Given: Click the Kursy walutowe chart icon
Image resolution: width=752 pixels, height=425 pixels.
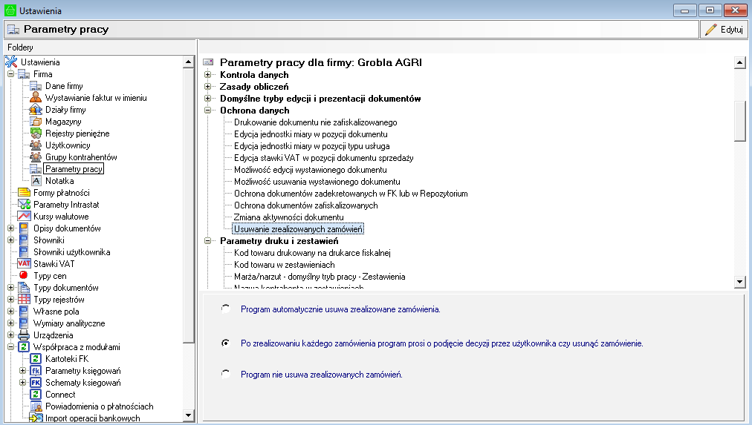Looking at the screenshot, I should coord(24,217).
